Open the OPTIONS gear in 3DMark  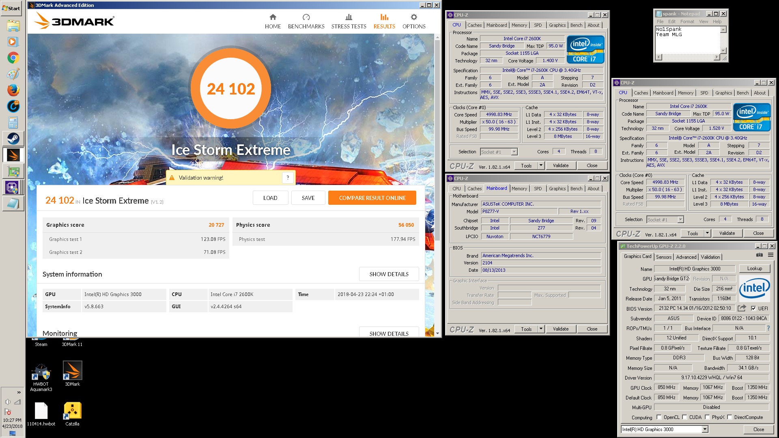(x=414, y=21)
